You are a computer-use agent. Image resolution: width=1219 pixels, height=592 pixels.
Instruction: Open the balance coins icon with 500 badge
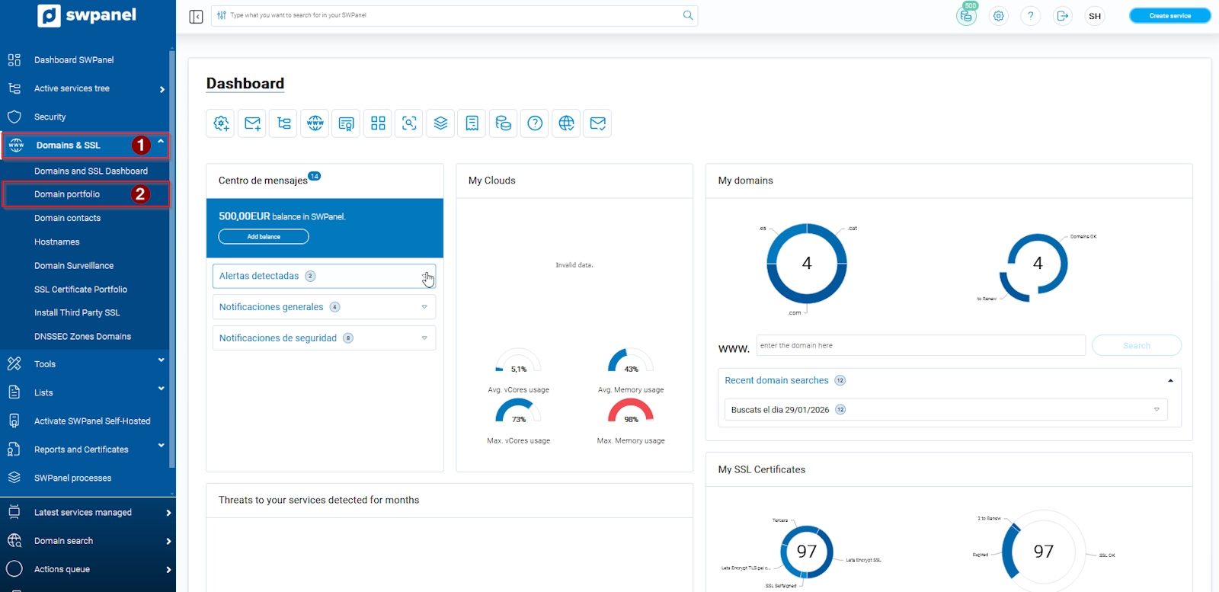(966, 16)
